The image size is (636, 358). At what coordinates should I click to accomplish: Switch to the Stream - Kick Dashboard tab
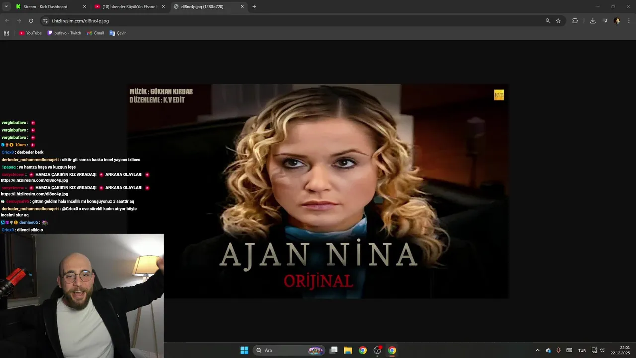tap(46, 7)
